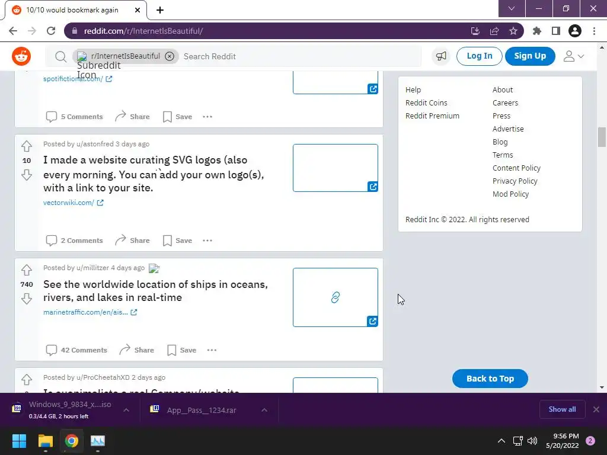Upvote the ships worldwide location post
The image size is (607, 455).
(x=26, y=270)
